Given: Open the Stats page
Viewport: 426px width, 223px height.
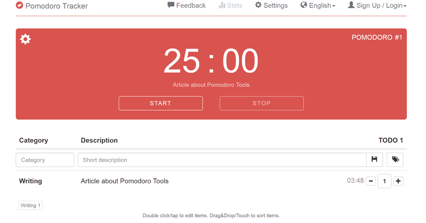Looking at the screenshot, I should 230,5.
